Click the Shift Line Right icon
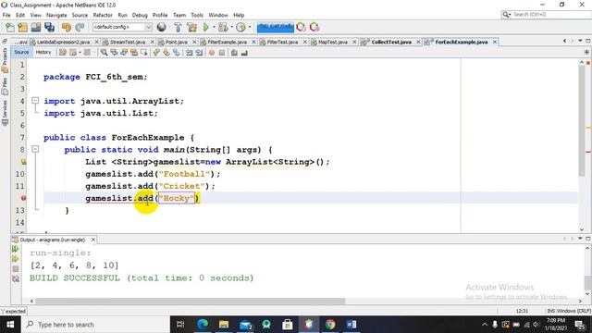Viewport: 592px width, 333px height. tap(199, 53)
